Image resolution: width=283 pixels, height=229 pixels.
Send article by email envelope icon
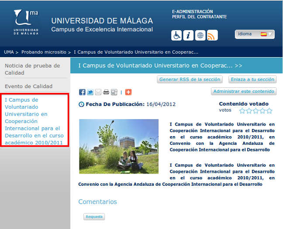[98, 92]
